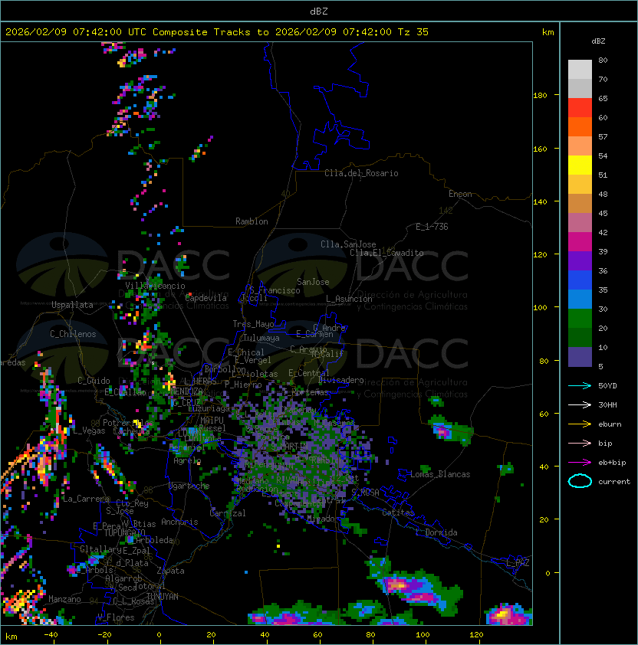This screenshot has width=638, height=645.
Task: Click the composite tracks timestamp header text
Action: 217,32
